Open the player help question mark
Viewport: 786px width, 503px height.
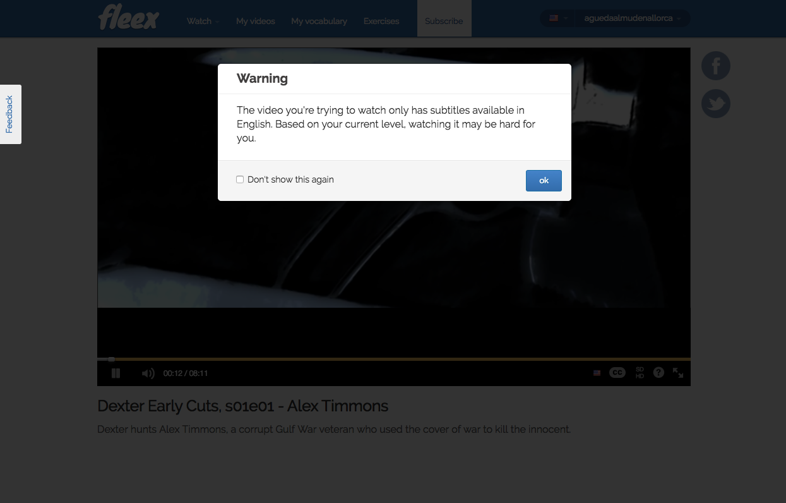click(x=658, y=373)
